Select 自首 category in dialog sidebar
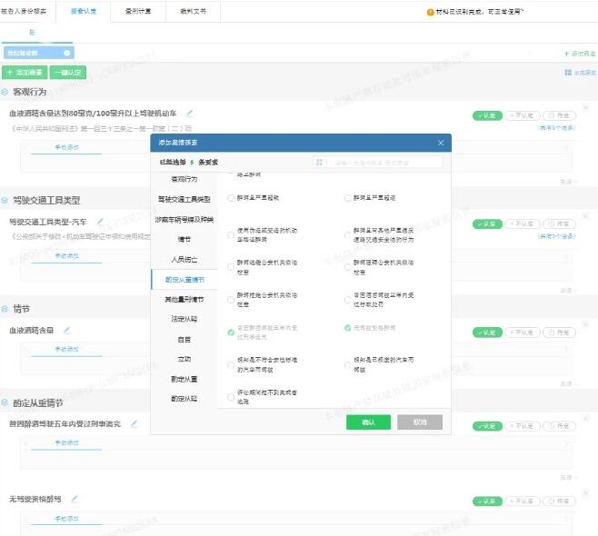The image size is (598, 536). [184, 339]
